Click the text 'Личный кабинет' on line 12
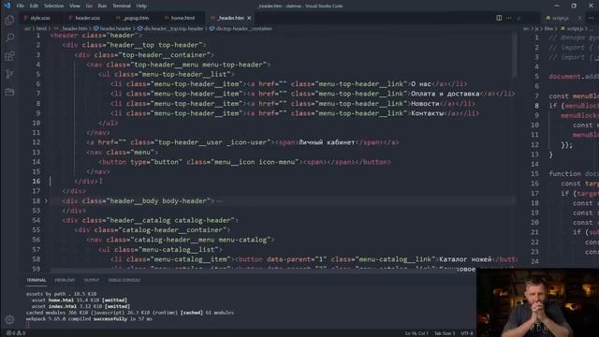Screen dimensions: 599x337 pyautogui.click(x=327, y=142)
